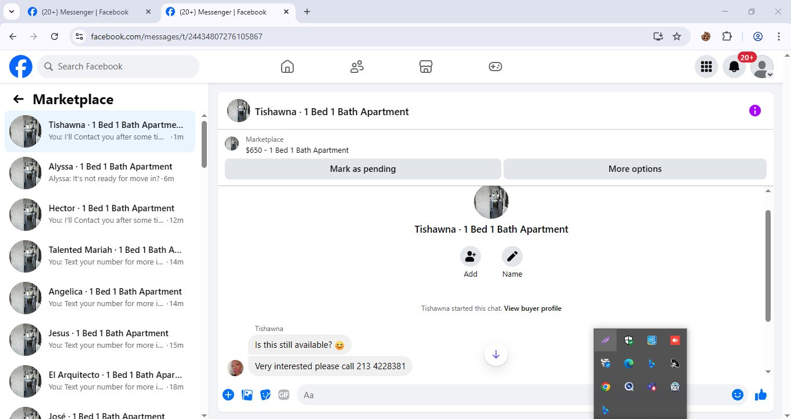Open Microsoft Teams tray icon

pyautogui.click(x=652, y=387)
